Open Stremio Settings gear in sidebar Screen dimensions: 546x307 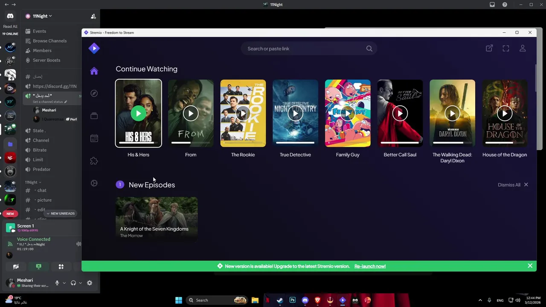click(94, 183)
